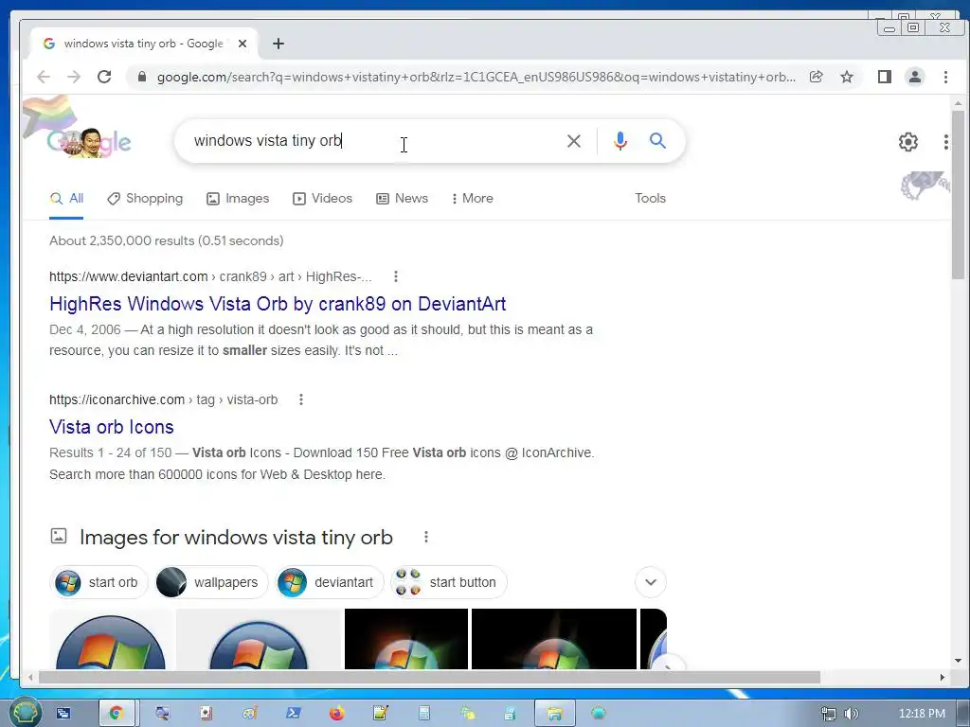Viewport: 970px width, 727px height.
Task: Open Images for windows vista tiny orb
Action: coord(236,538)
